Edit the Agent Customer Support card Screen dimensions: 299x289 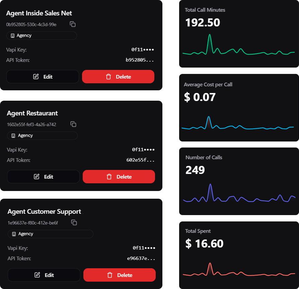[x=44, y=275]
